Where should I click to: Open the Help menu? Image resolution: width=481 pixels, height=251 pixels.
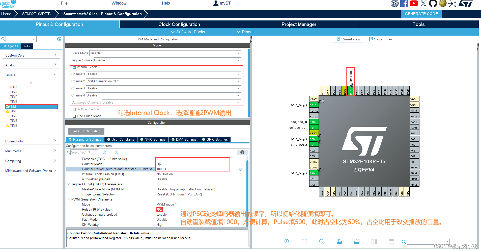point(166,3)
